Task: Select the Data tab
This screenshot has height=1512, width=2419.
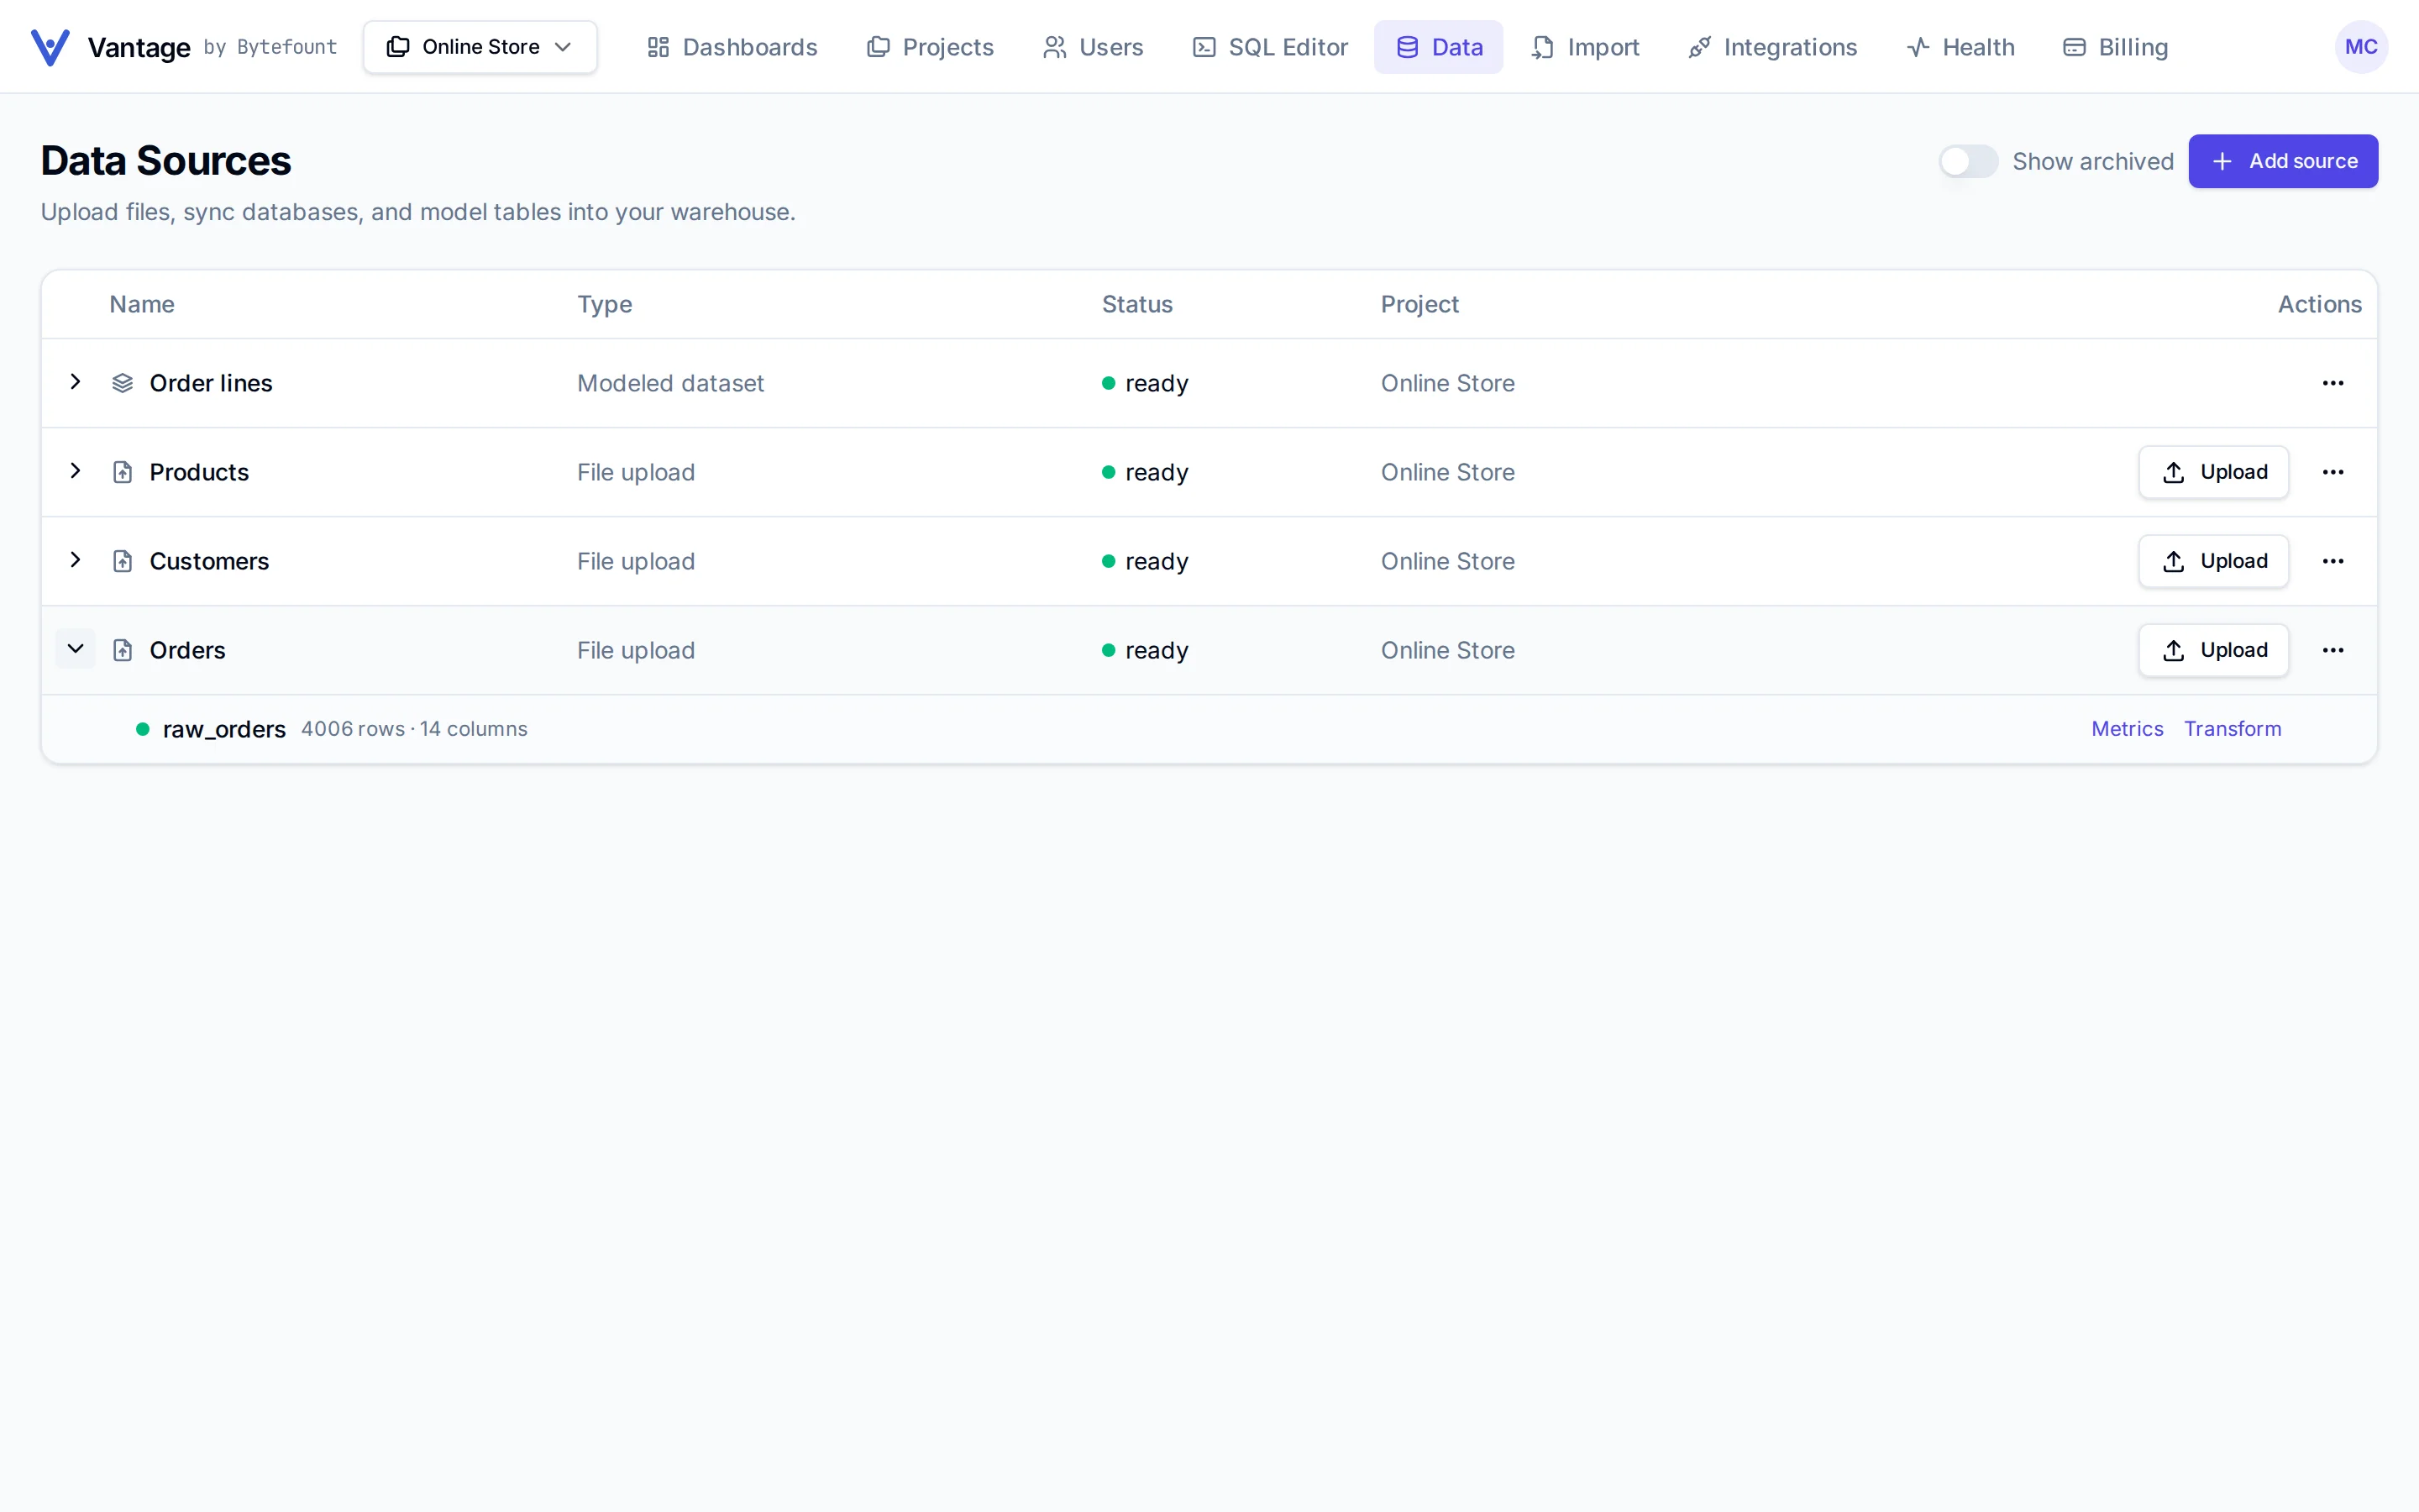Action: tap(1437, 47)
